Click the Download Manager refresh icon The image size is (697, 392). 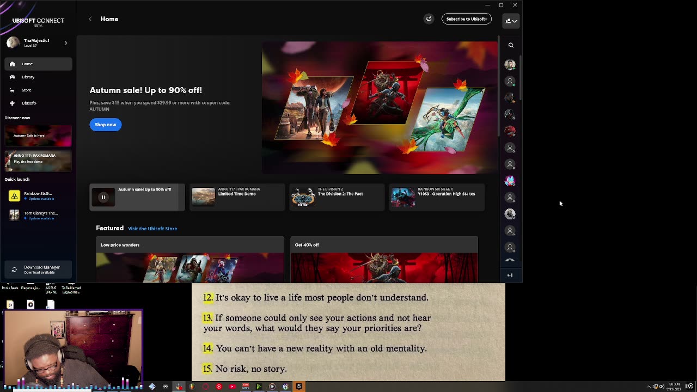pyautogui.click(x=14, y=269)
